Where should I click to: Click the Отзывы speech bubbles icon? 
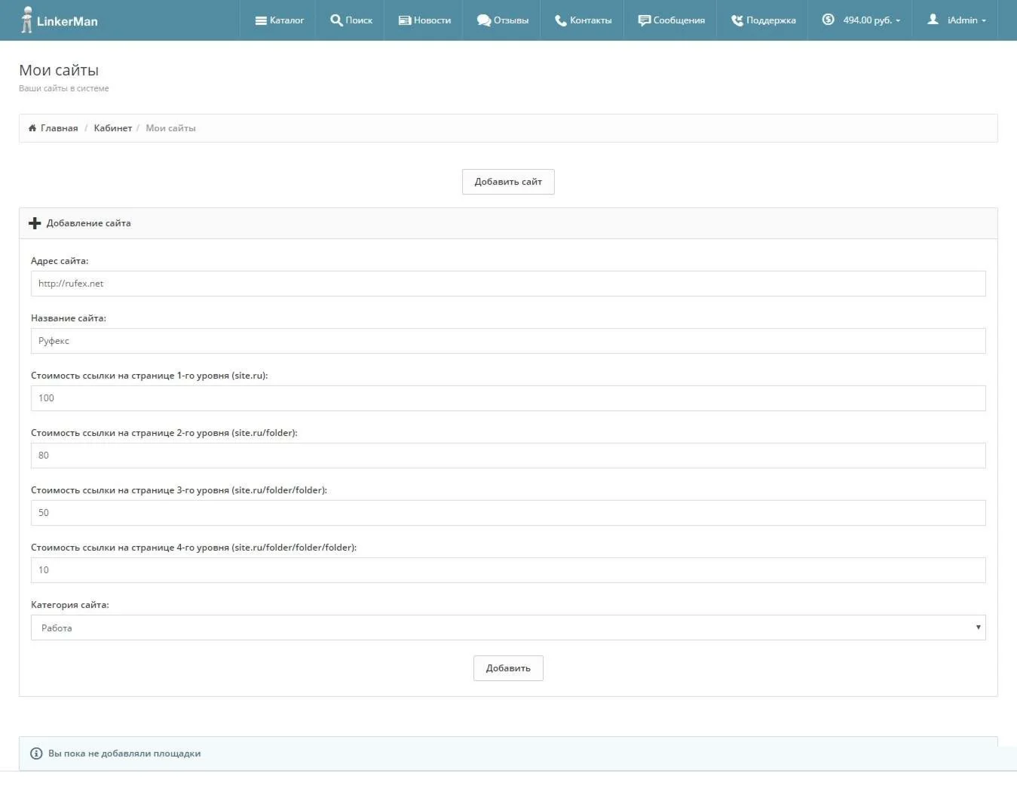[x=483, y=20]
